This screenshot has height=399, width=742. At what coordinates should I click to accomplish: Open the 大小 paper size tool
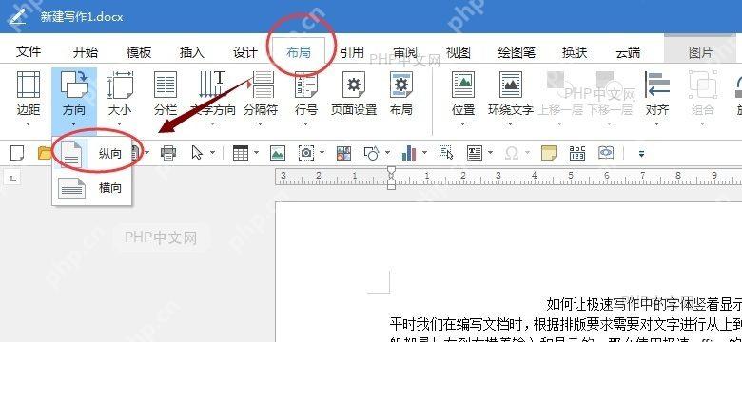pos(120,99)
